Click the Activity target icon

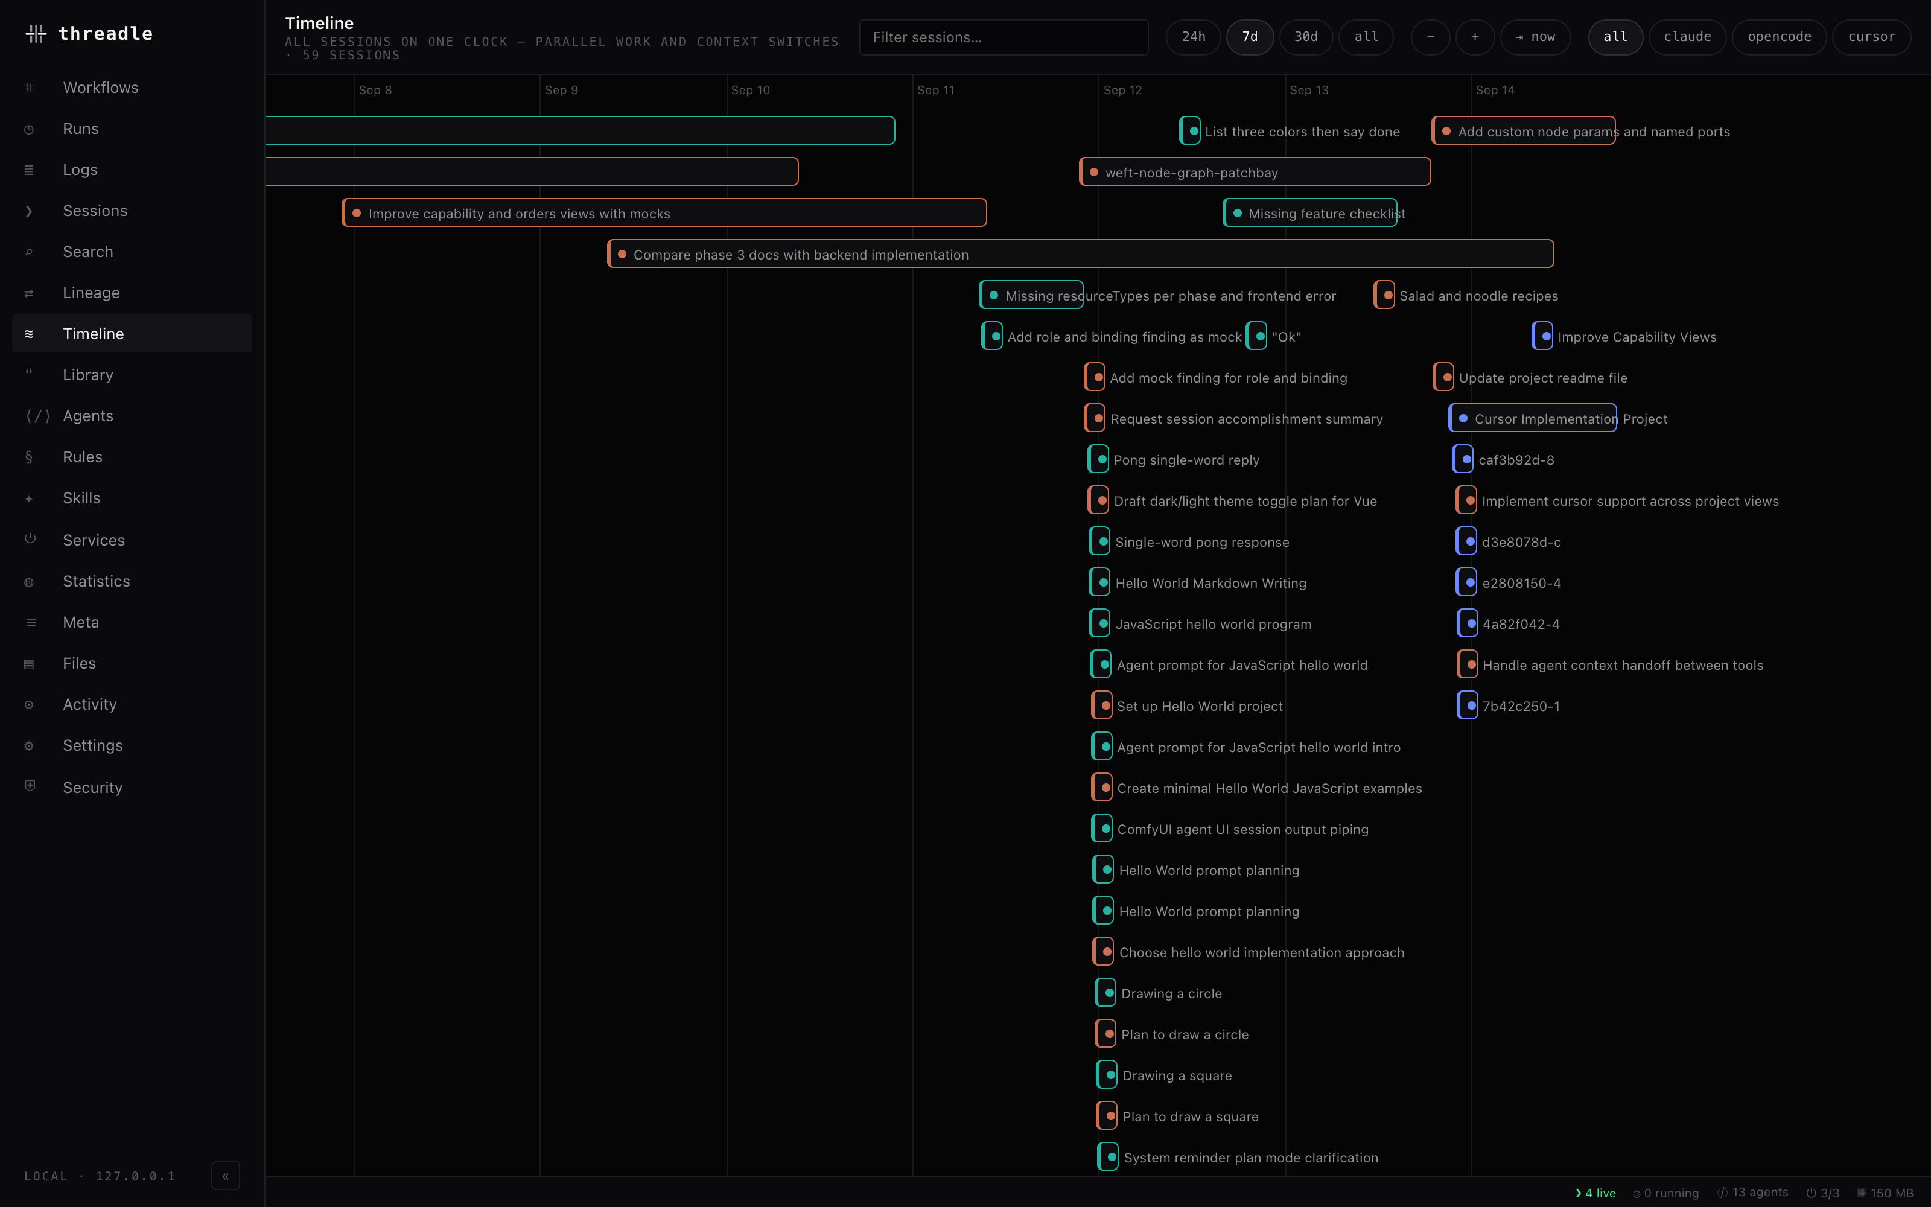[x=30, y=705]
